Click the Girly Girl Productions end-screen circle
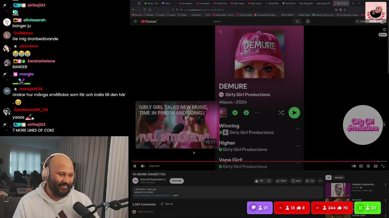389x218 pixels. [363, 125]
